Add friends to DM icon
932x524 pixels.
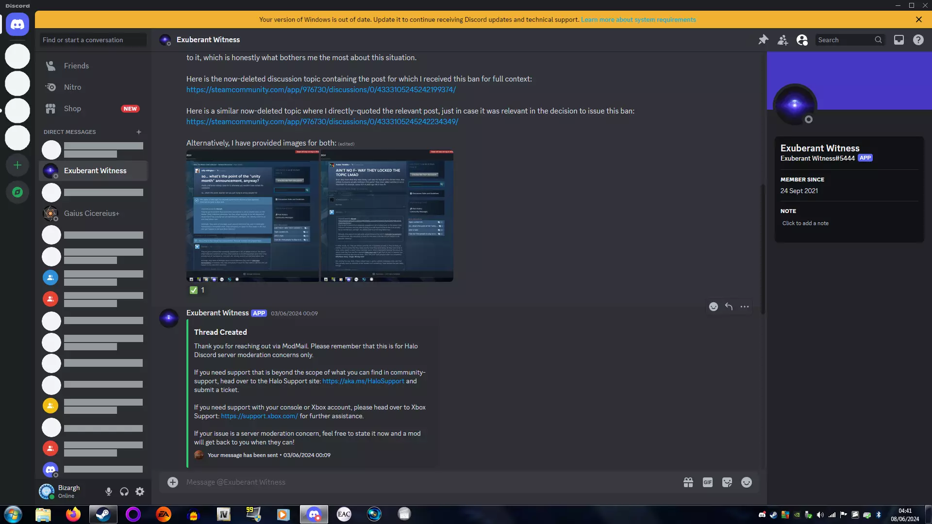[x=782, y=40]
